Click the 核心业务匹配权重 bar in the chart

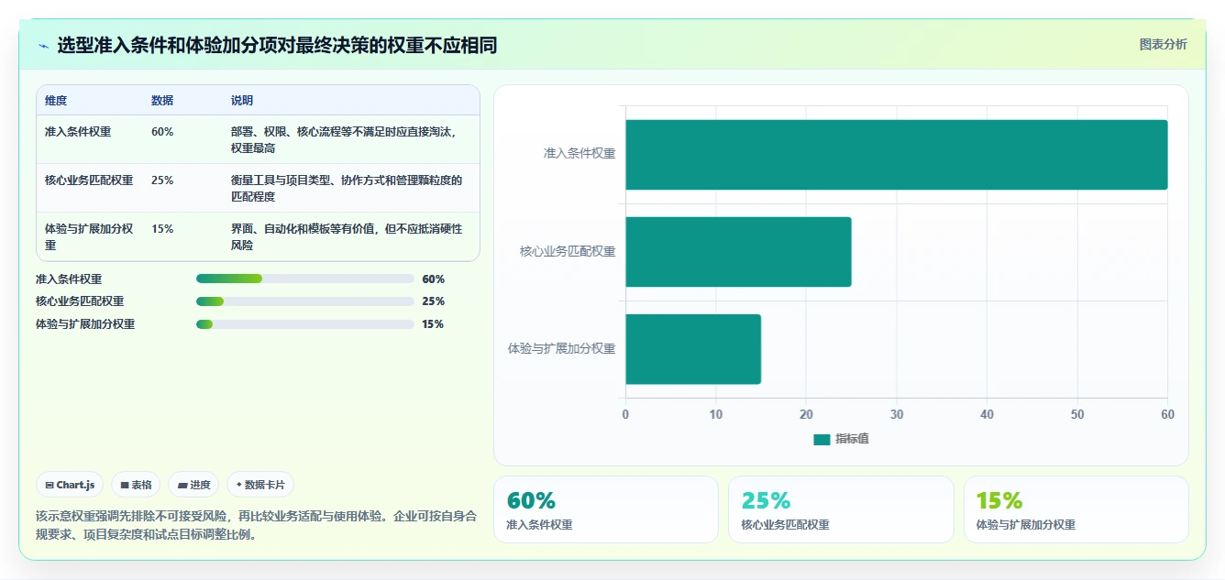pyautogui.click(x=738, y=252)
